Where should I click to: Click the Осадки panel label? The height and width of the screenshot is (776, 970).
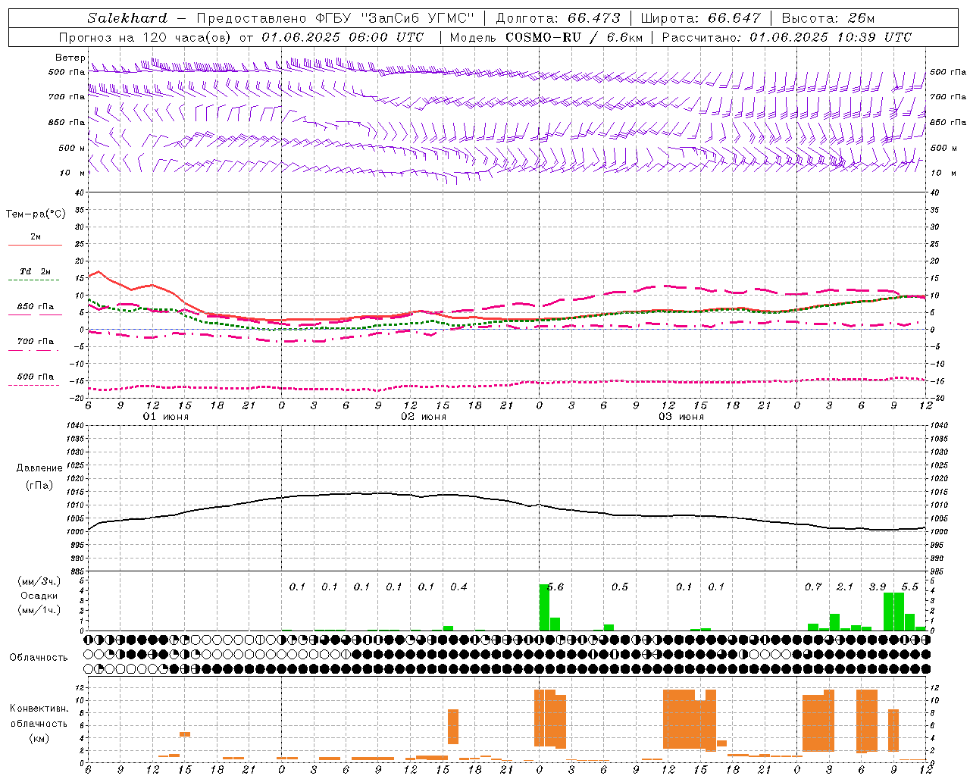pos(39,596)
